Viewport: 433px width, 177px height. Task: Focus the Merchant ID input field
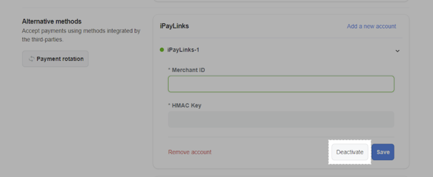point(281,84)
